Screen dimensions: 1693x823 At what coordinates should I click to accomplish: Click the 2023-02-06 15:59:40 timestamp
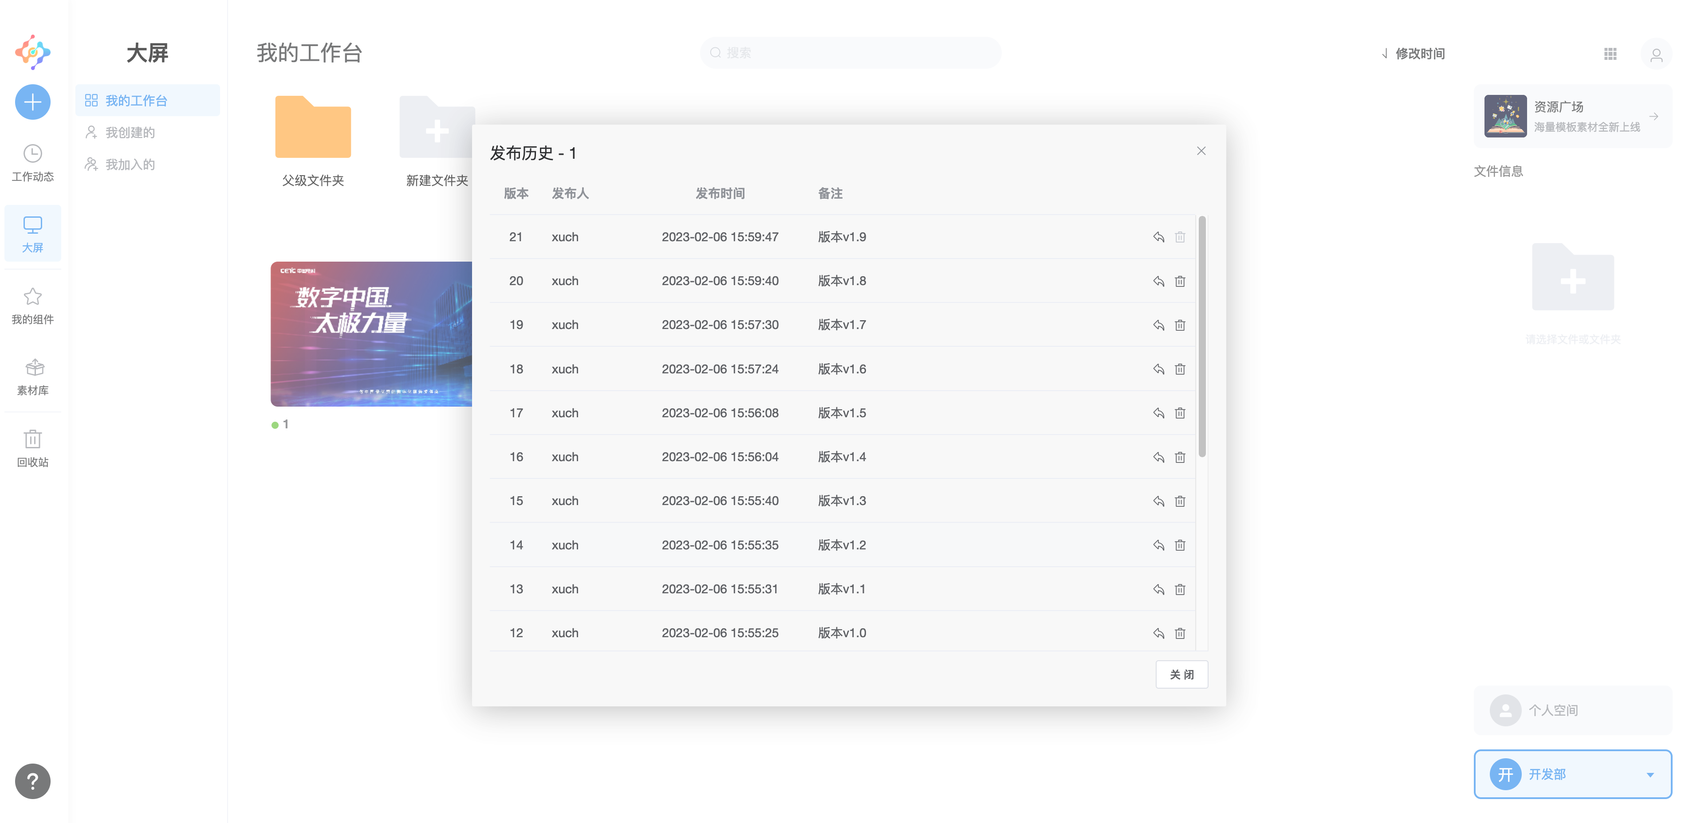(x=720, y=281)
